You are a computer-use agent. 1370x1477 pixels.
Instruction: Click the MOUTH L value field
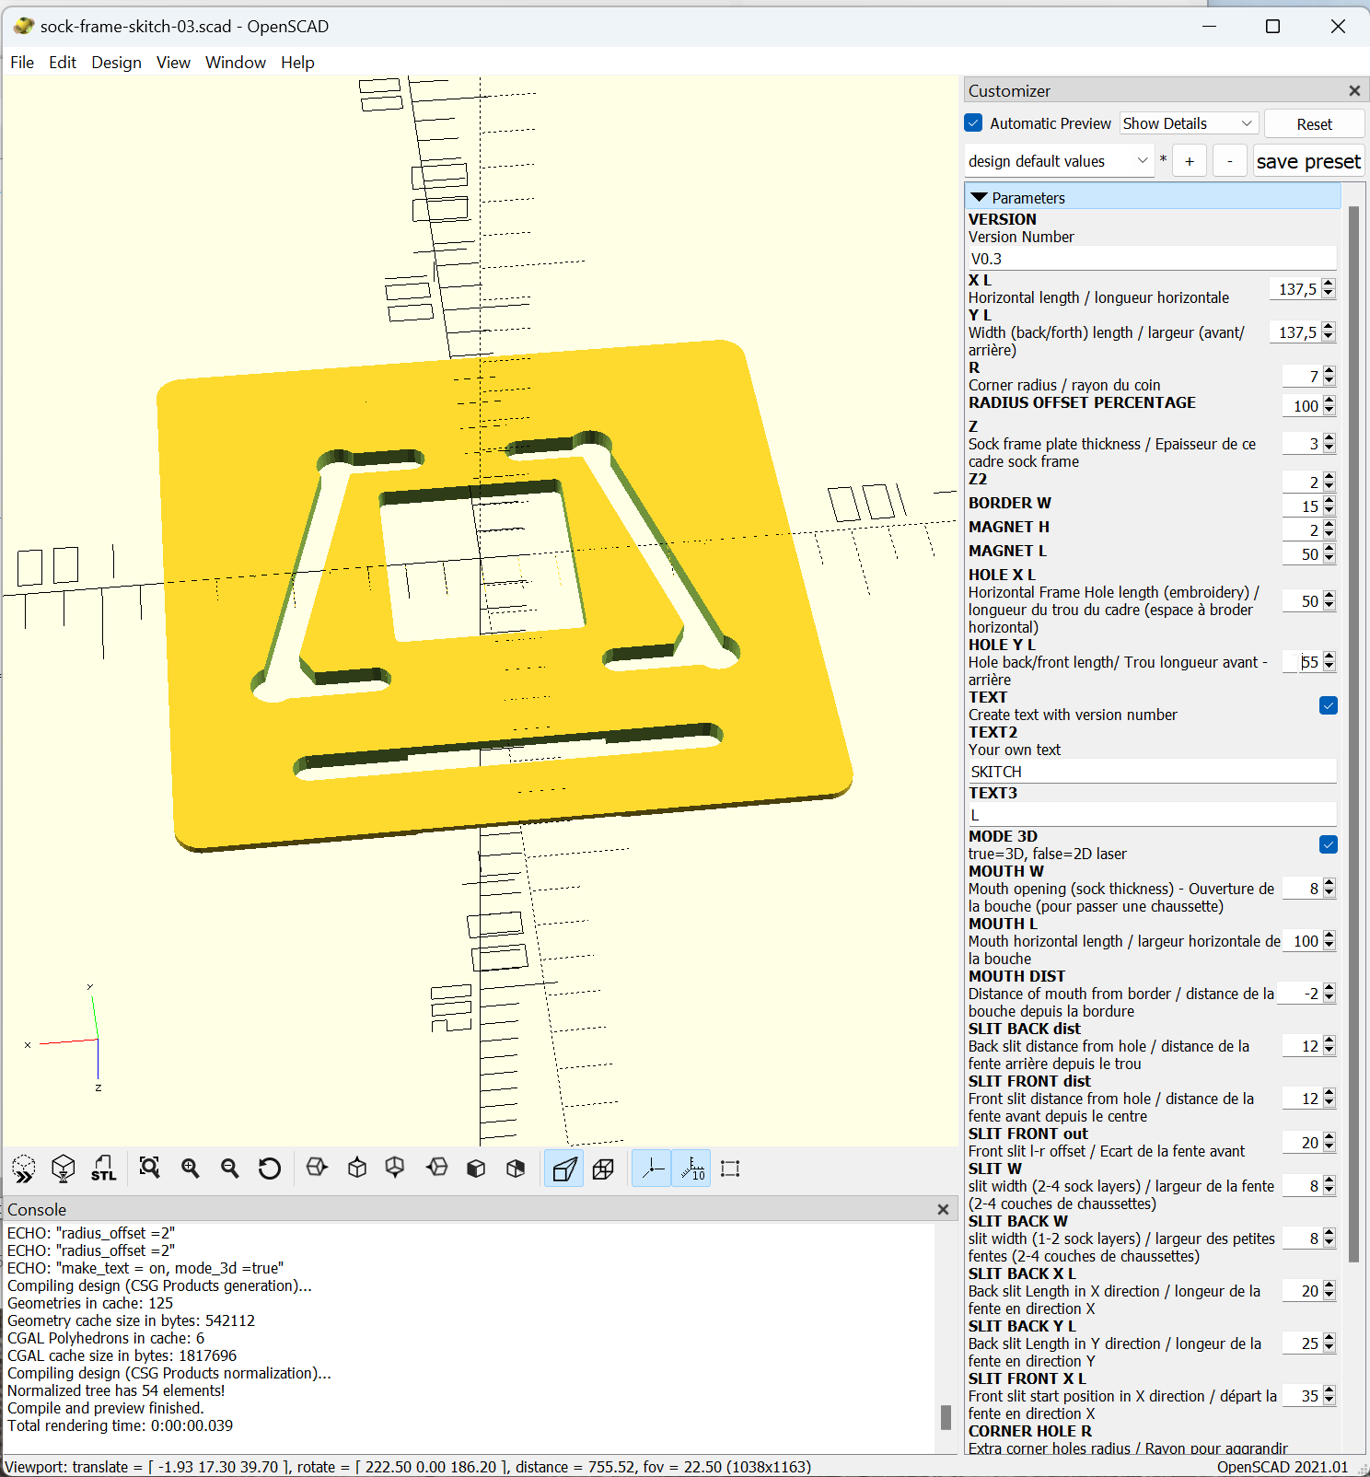(x=1302, y=941)
